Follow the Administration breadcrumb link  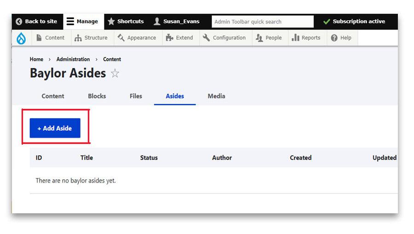point(73,59)
